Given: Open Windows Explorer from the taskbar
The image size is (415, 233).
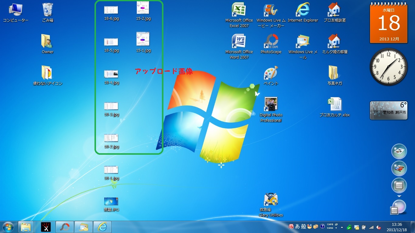Looking at the screenshot, I should (26, 227).
